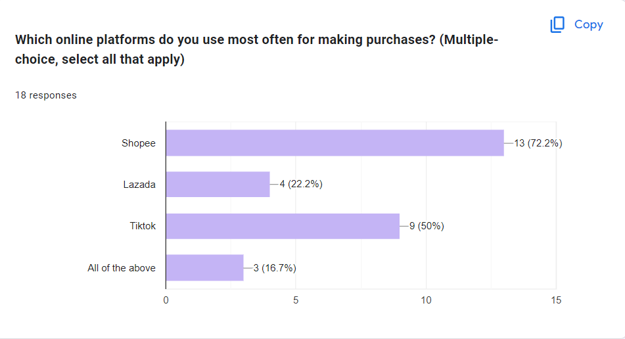Click the All of the above bar

pos(204,267)
